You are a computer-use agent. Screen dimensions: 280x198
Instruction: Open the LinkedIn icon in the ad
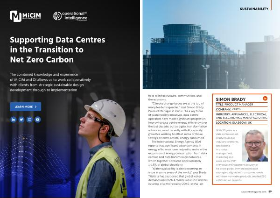coord(14,120)
